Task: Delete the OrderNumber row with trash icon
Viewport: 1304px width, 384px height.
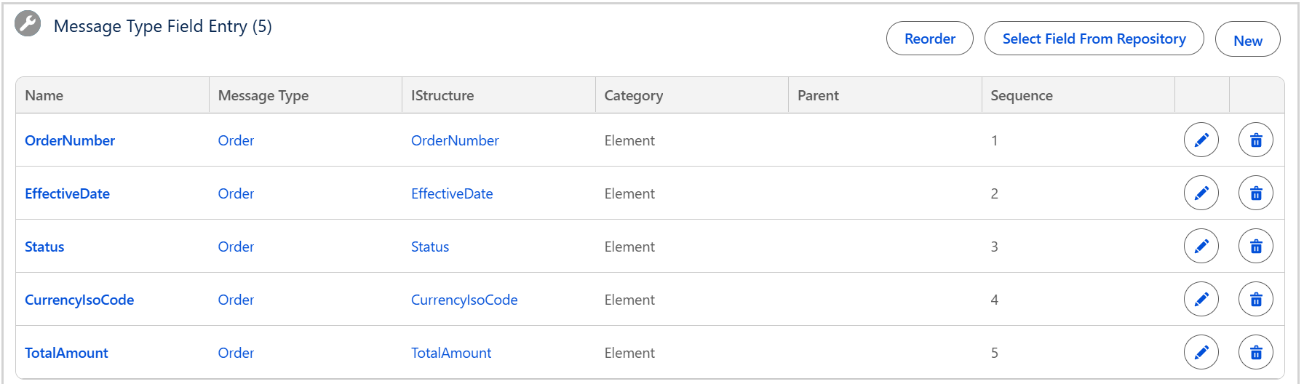Action: pyautogui.click(x=1255, y=140)
